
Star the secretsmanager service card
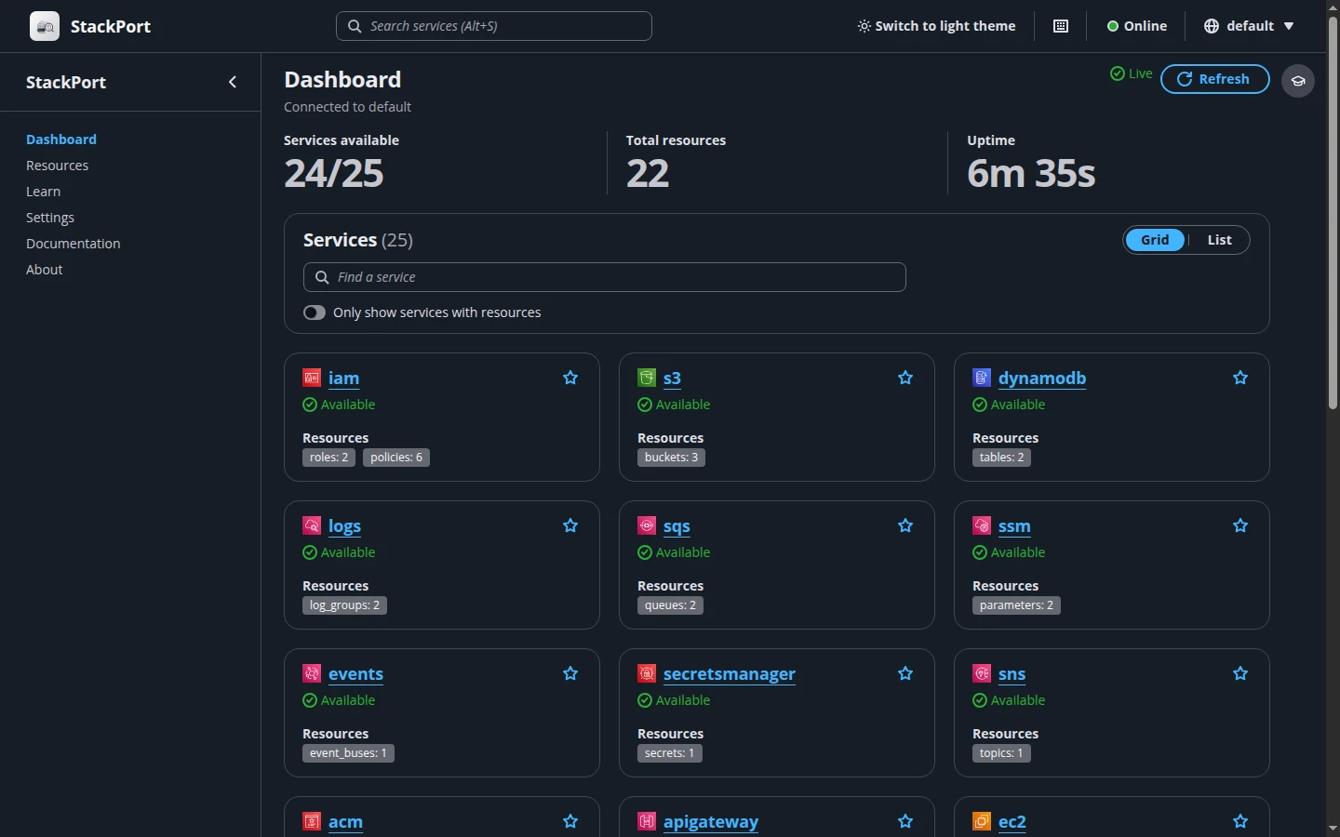coord(905,673)
